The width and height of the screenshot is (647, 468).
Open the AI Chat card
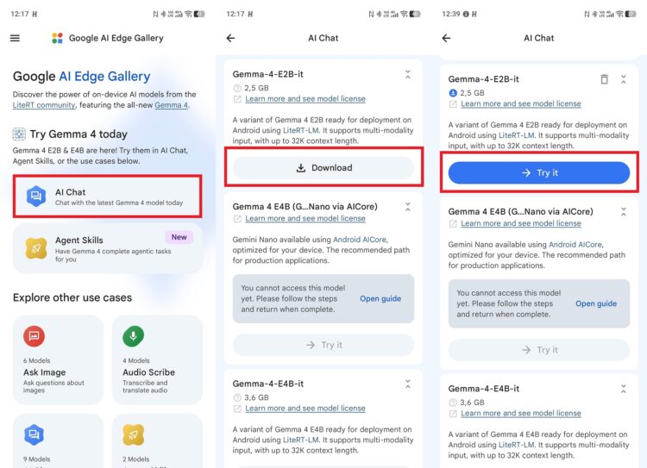pyautogui.click(x=108, y=197)
